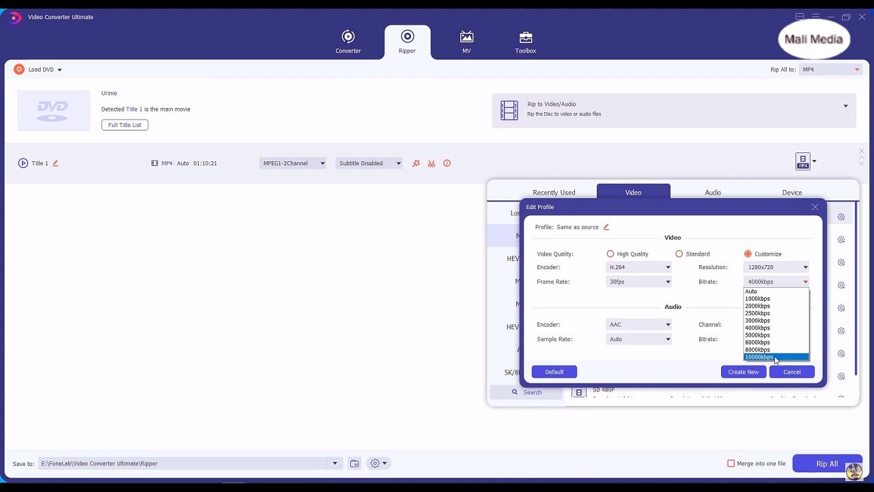Click the scissors cut icon for Title 1
This screenshot has height=492, width=874.
click(x=432, y=163)
